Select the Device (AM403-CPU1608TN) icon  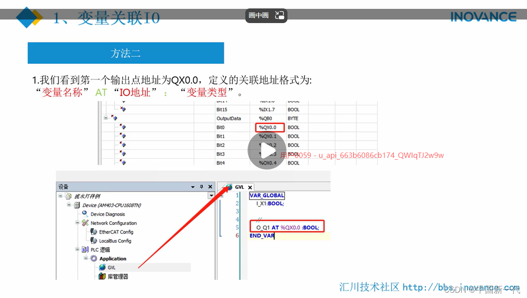(77, 205)
